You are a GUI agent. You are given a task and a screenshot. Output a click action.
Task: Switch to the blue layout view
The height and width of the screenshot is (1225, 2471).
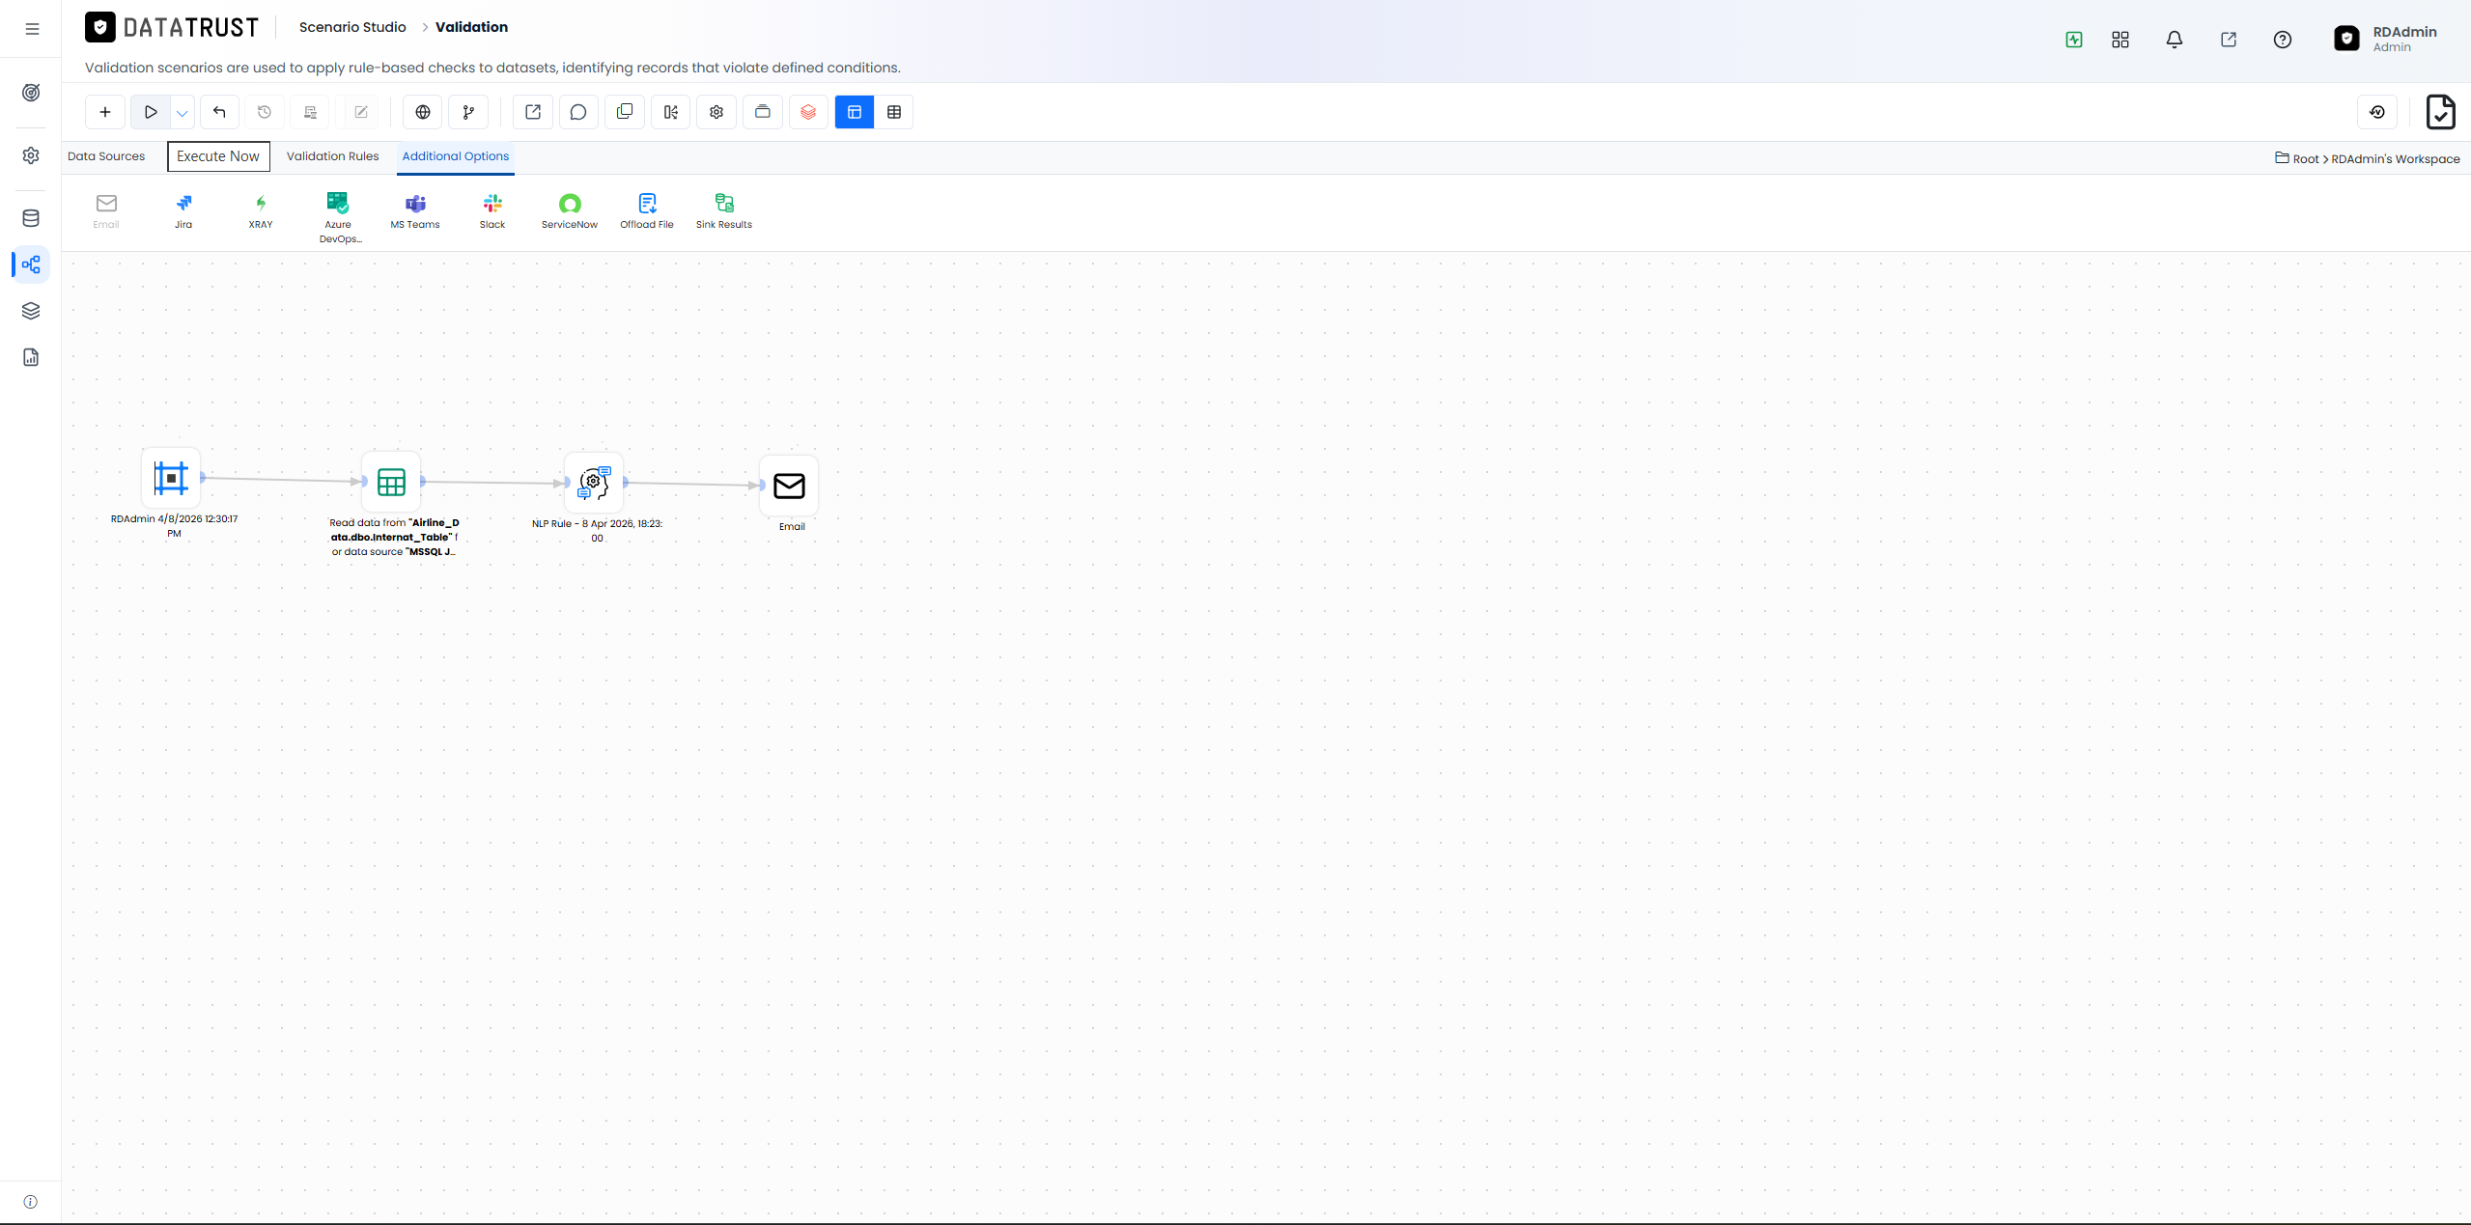coord(855,112)
